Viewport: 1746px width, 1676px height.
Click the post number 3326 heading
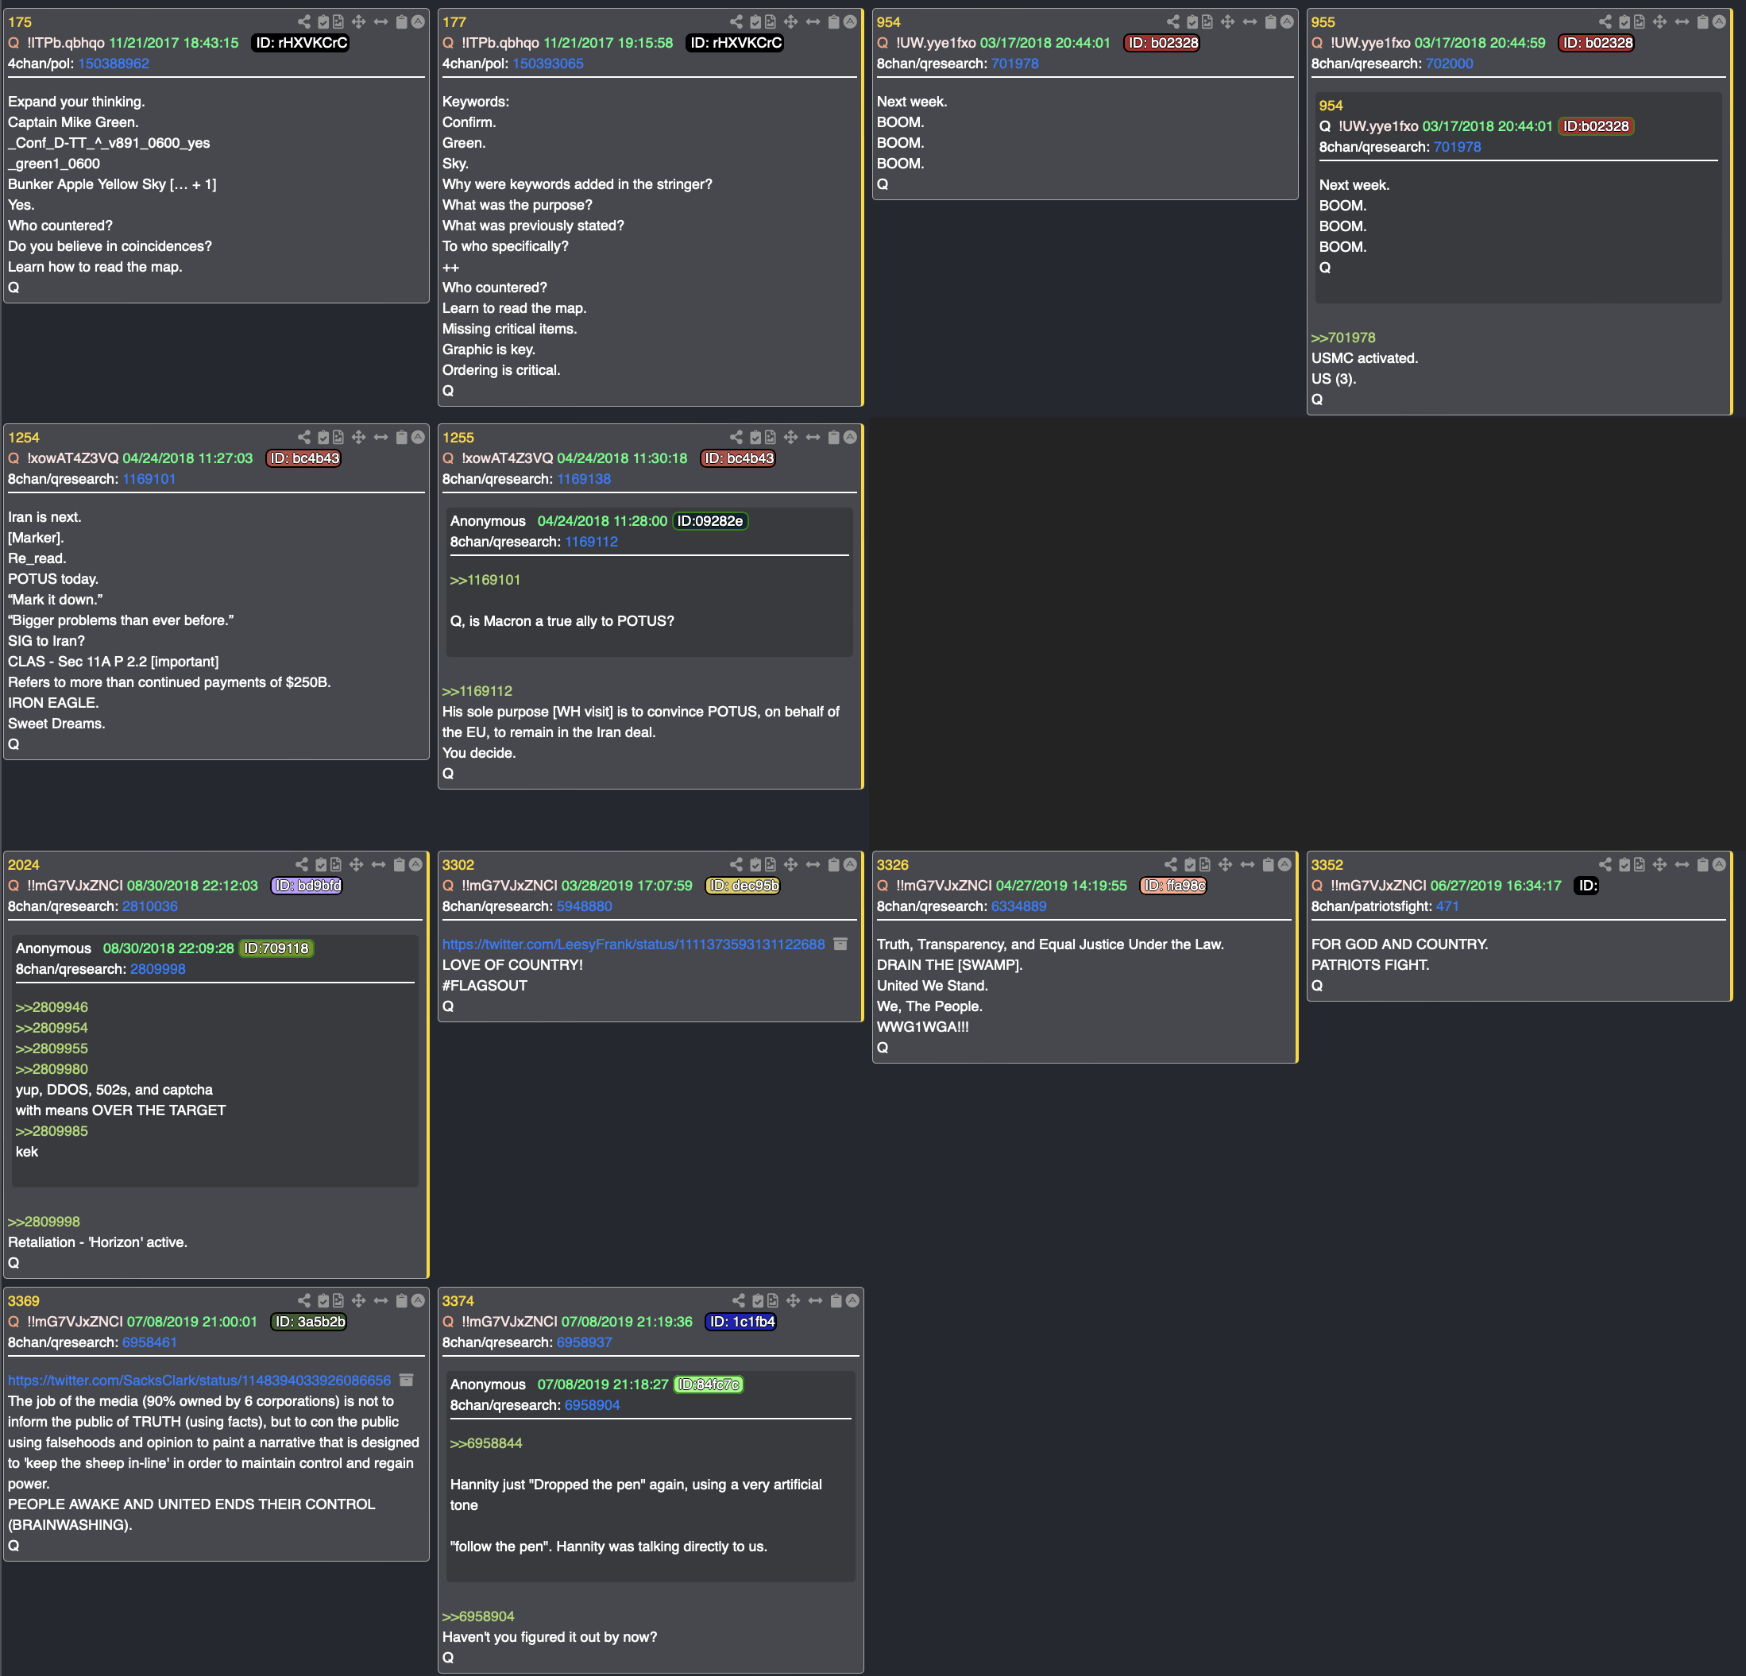pyautogui.click(x=893, y=865)
